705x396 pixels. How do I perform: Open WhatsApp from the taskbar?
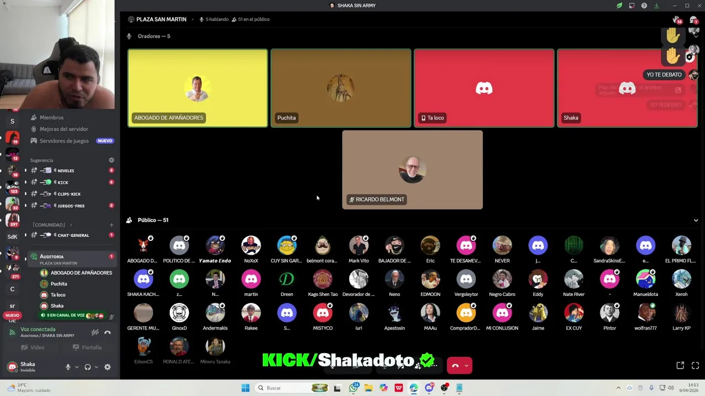coord(354,388)
